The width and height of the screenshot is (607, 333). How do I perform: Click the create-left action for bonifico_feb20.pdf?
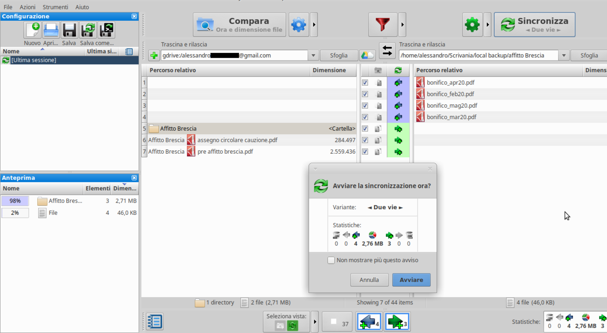(x=398, y=94)
